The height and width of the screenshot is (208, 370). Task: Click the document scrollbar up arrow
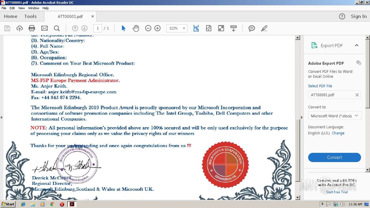click(x=297, y=38)
